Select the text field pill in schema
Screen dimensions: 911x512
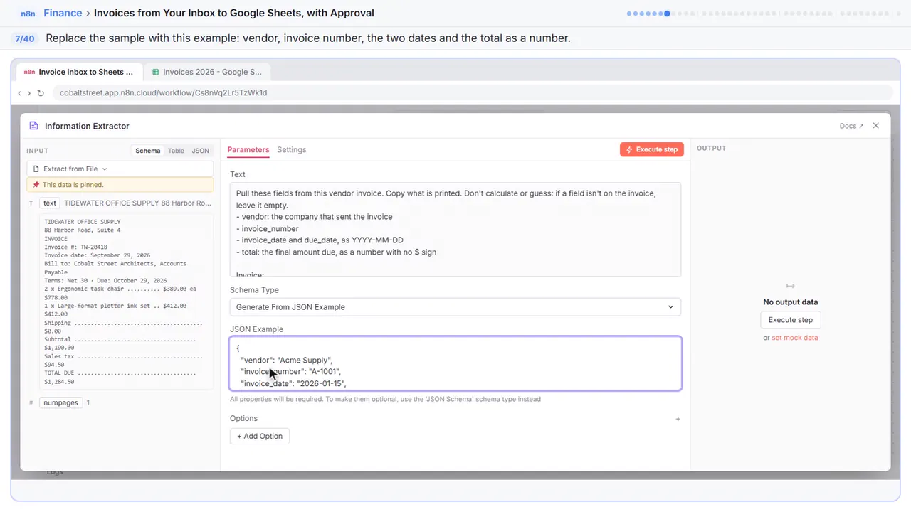(50, 203)
